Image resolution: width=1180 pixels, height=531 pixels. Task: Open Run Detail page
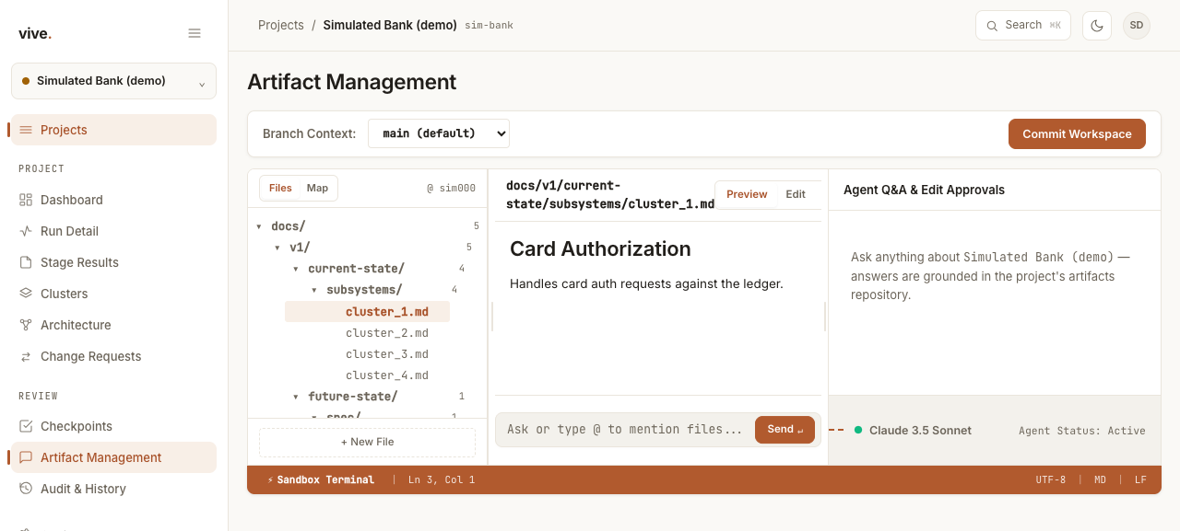[x=113, y=231]
